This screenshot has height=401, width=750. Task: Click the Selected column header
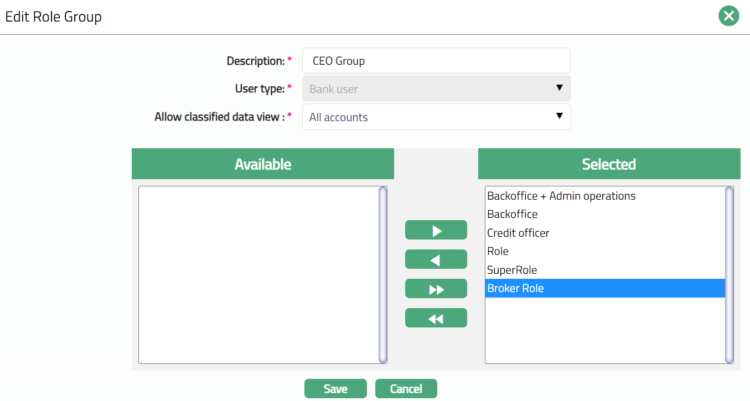click(x=609, y=164)
